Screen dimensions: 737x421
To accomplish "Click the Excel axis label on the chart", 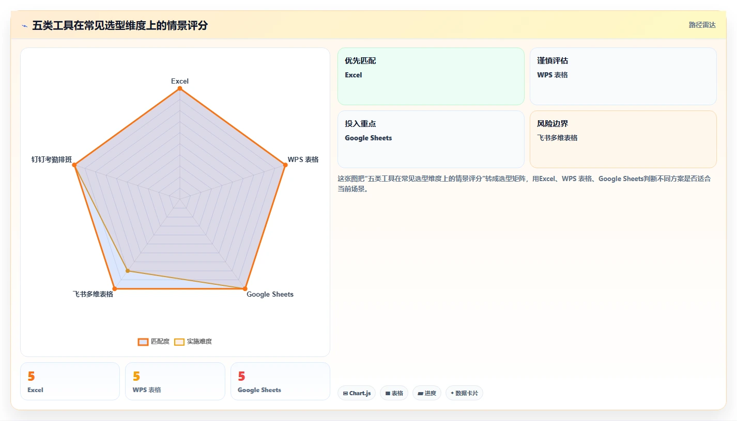I will tap(180, 81).
